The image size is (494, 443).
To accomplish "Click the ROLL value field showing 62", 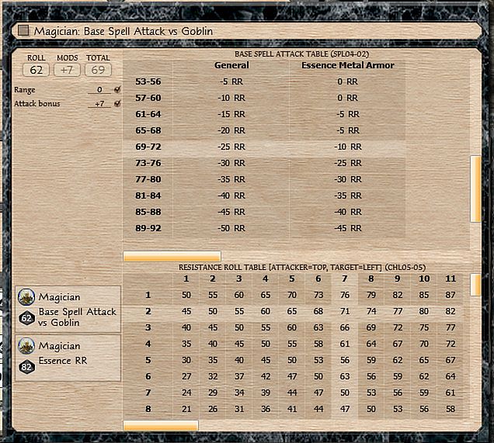I will [x=36, y=70].
